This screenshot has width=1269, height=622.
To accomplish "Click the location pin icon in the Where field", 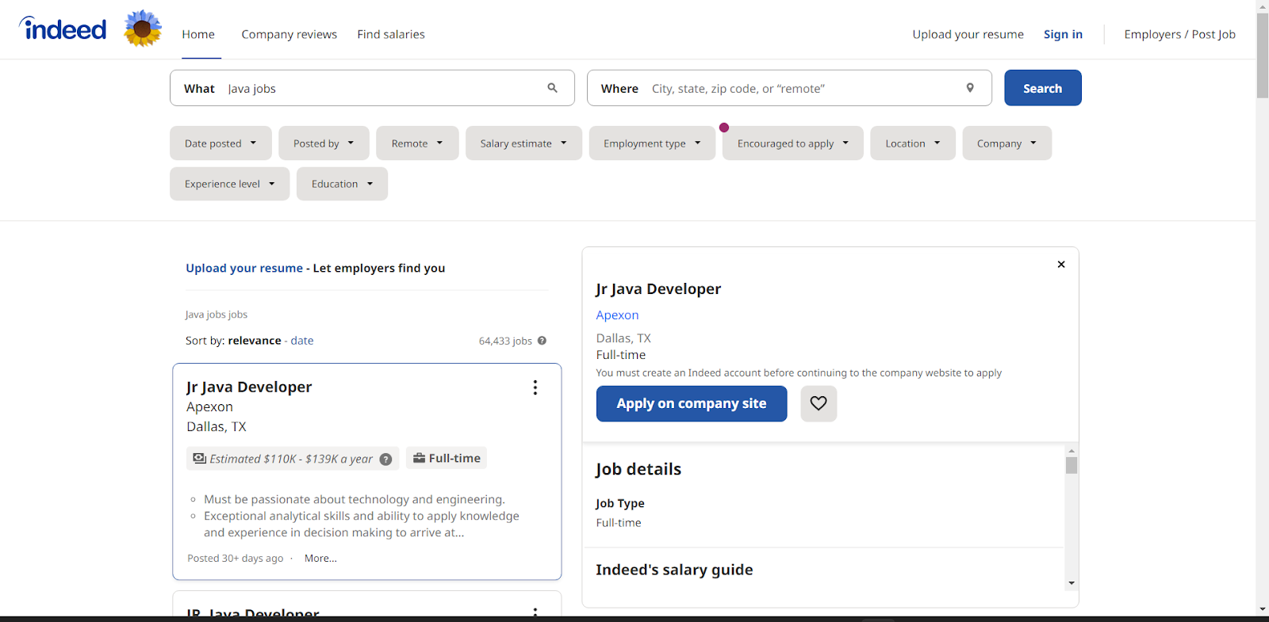I will pos(970,88).
